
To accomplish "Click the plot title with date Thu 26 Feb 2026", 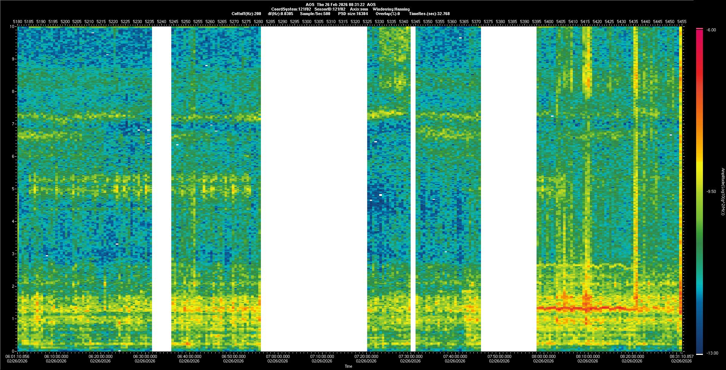I will tap(341, 5).
